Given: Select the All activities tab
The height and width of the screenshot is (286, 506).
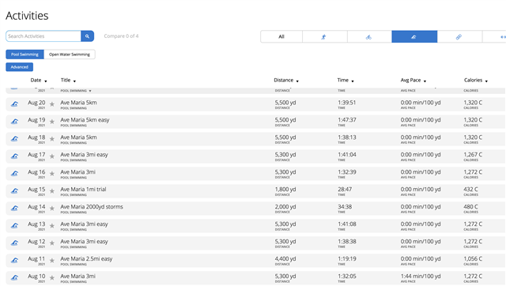Looking at the screenshot, I should tap(281, 37).
